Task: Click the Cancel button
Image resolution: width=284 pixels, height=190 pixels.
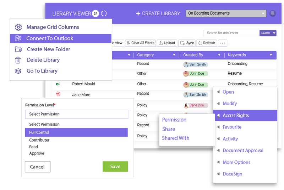Action: click(37, 167)
